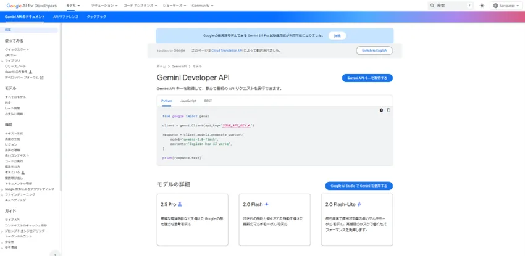Click the bolt icon beside 2.0 Flash-Lite
This screenshot has width=525, height=256.
359,204
